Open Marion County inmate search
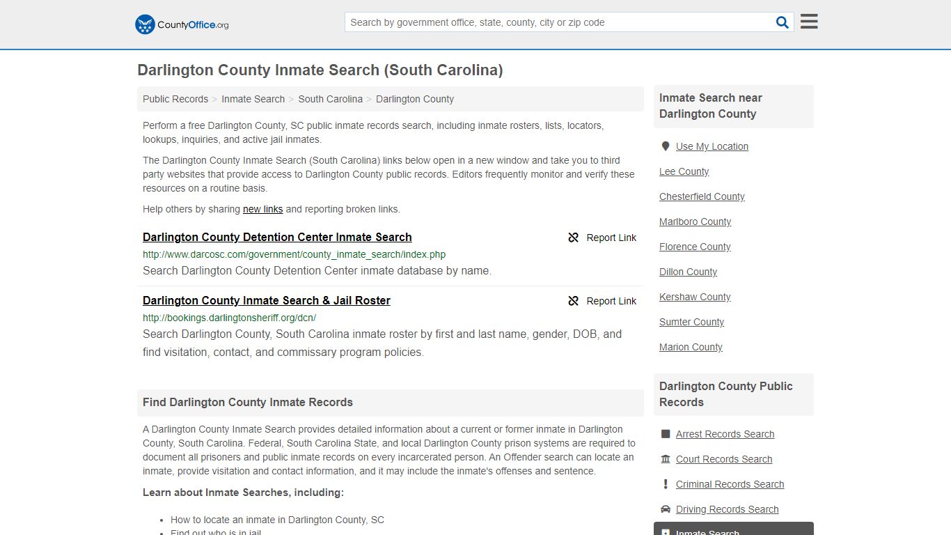This screenshot has width=951, height=535. point(691,347)
